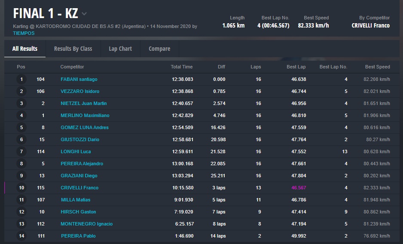The width and height of the screenshot is (403, 244).
Task: Open the Compare tab
Action: 159,49
